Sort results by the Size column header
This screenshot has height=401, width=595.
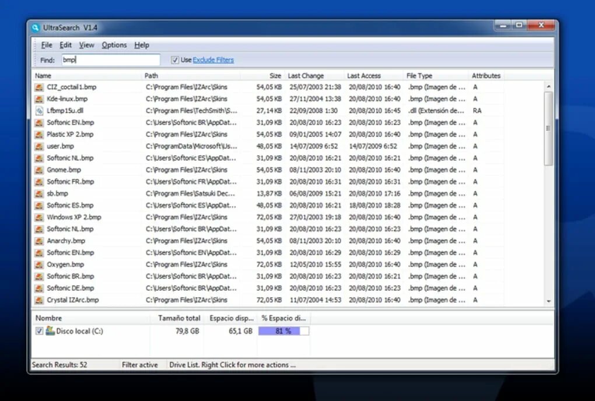[x=262, y=75]
